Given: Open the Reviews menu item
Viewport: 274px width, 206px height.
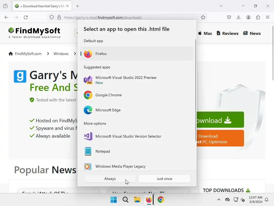Looking at the screenshot, I should pyautogui.click(x=227, y=33).
